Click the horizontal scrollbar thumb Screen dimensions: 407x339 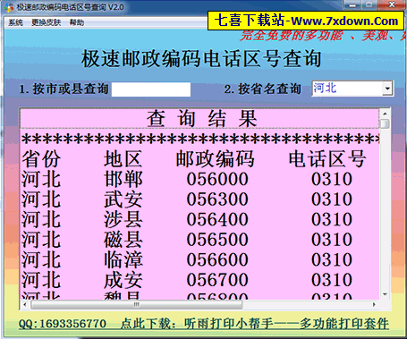[x=137, y=304]
